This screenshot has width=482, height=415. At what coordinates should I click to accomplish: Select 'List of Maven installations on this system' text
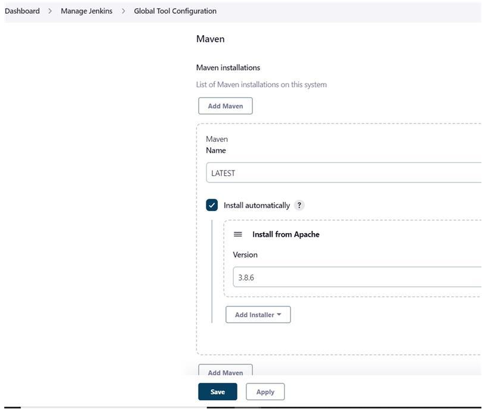(261, 85)
